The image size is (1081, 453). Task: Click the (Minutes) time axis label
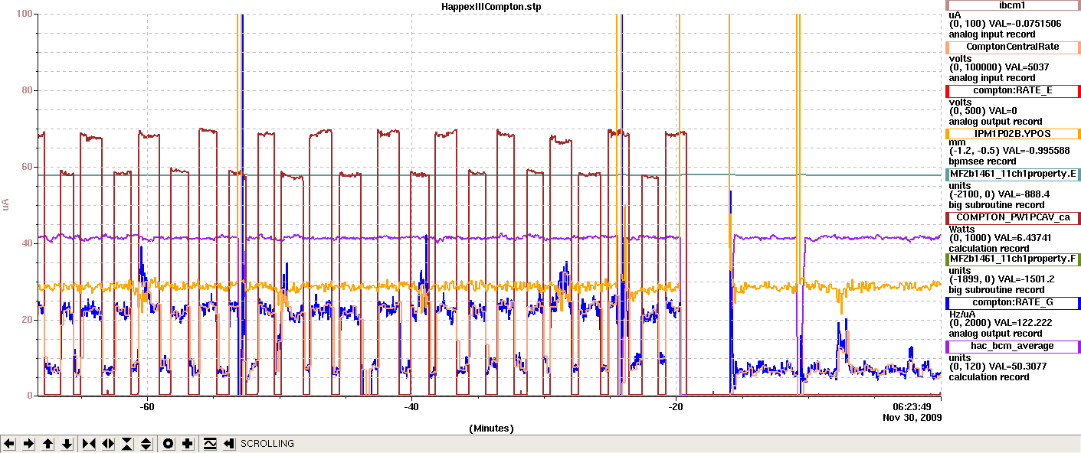point(491,429)
